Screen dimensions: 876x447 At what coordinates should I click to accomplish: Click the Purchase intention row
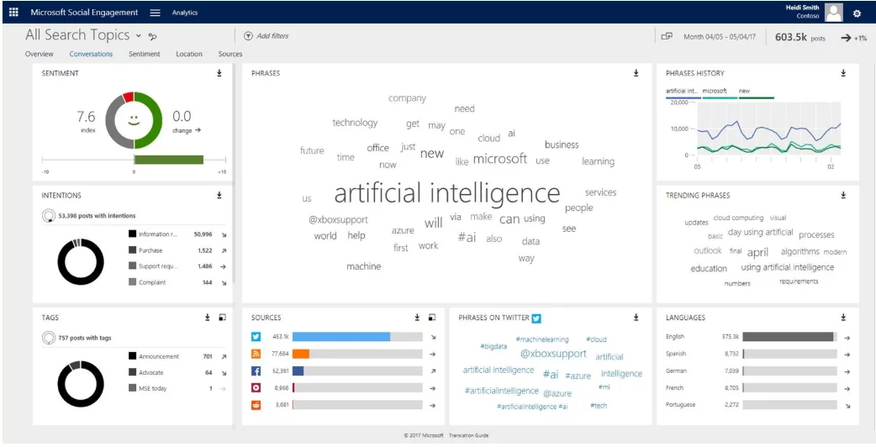click(177, 250)
